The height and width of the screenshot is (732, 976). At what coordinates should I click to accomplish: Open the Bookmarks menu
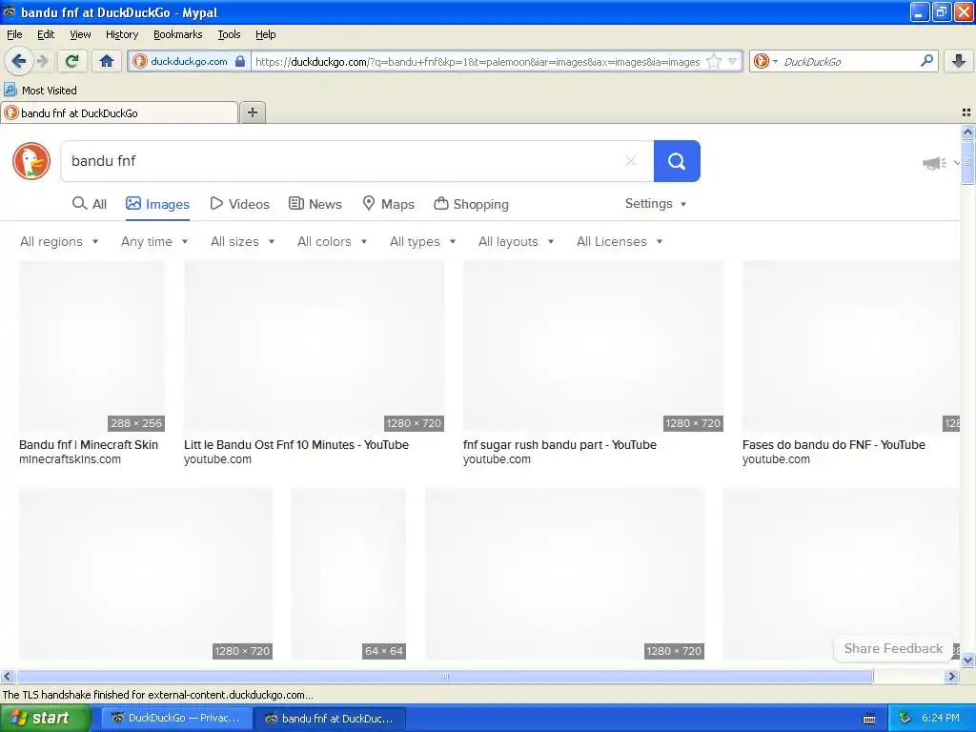(x=177, y=34)
